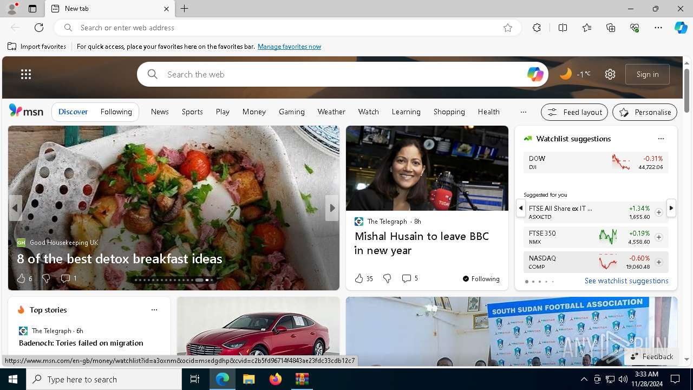
Task: Open the tab actions menu icon
Action: pos(32,9)
